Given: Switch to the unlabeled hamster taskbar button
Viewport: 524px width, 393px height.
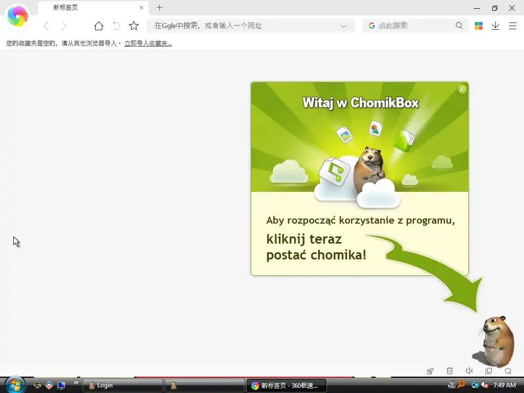Looking at the screenshot, I should [204, 385].
